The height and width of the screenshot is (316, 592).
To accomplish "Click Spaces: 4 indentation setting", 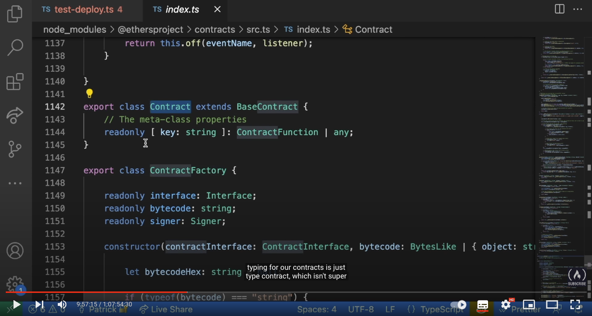I will point(317,309).
